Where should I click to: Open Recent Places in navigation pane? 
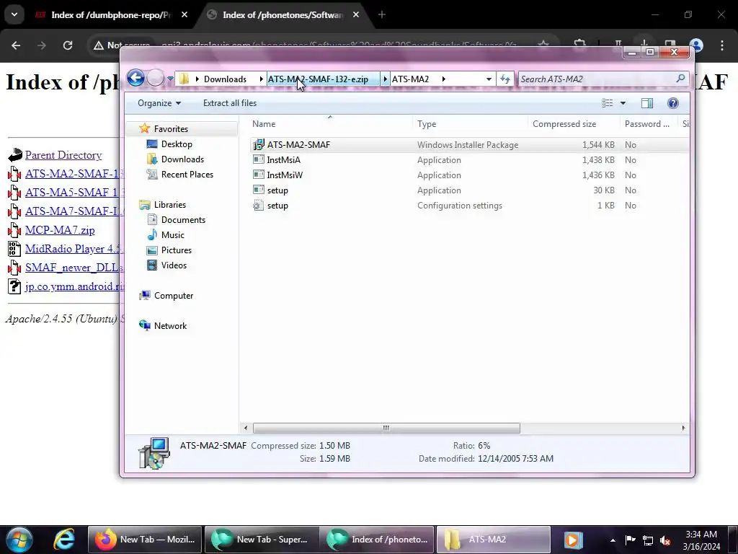[x=187, y=175]
